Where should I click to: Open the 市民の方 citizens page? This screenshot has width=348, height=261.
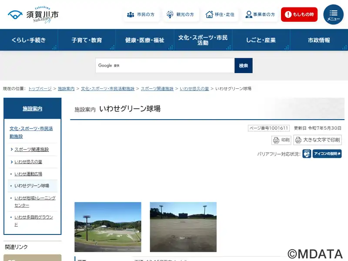tap(140, 14)
